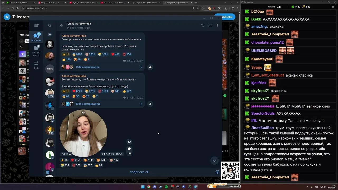Toggle the right side panel icon in header
Screen dimensions: 338x190
click(210, 26)
